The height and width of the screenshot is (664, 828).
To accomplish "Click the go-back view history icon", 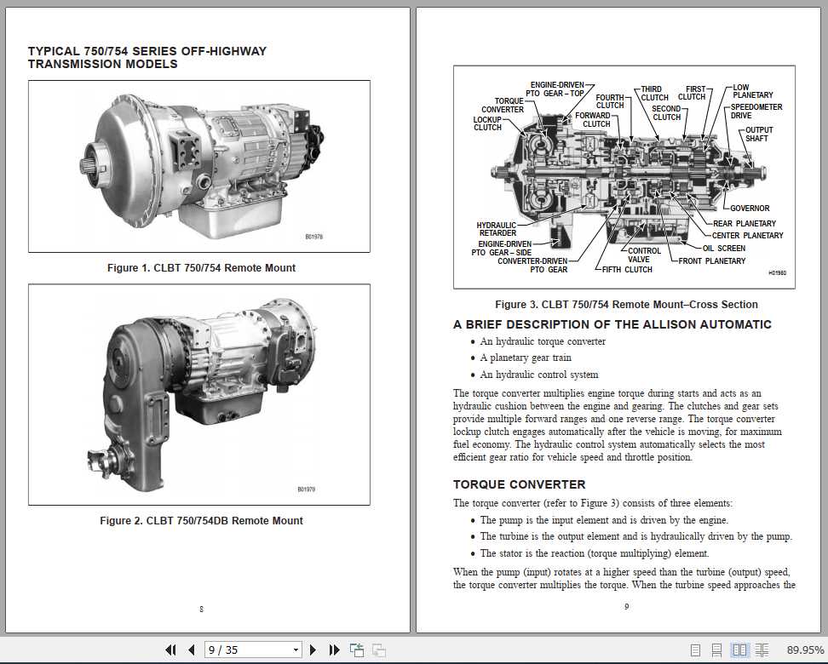I will pos(356,650).
